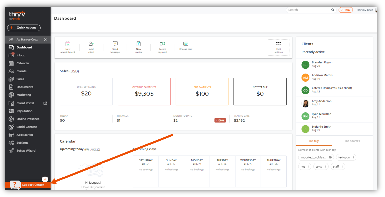The height and width of the screenshot is (197, 385).
Task: Close the 'As Harvey Cruz' impersonation
Action: pyautogui.click(x=45, y=40)
